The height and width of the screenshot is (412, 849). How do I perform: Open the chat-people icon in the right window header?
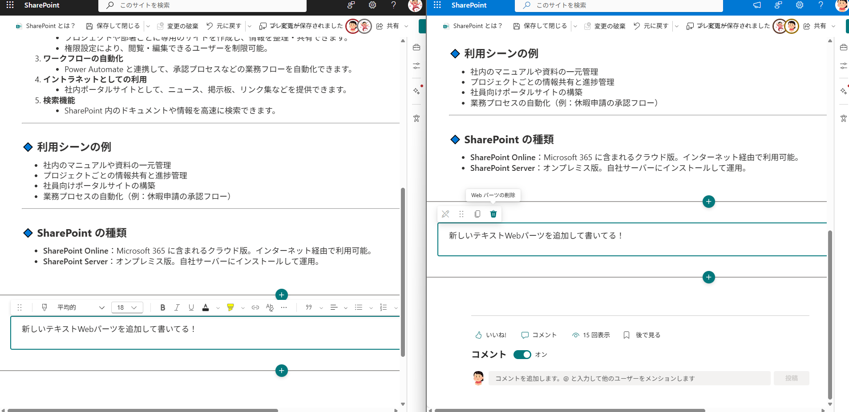(778, 5)
